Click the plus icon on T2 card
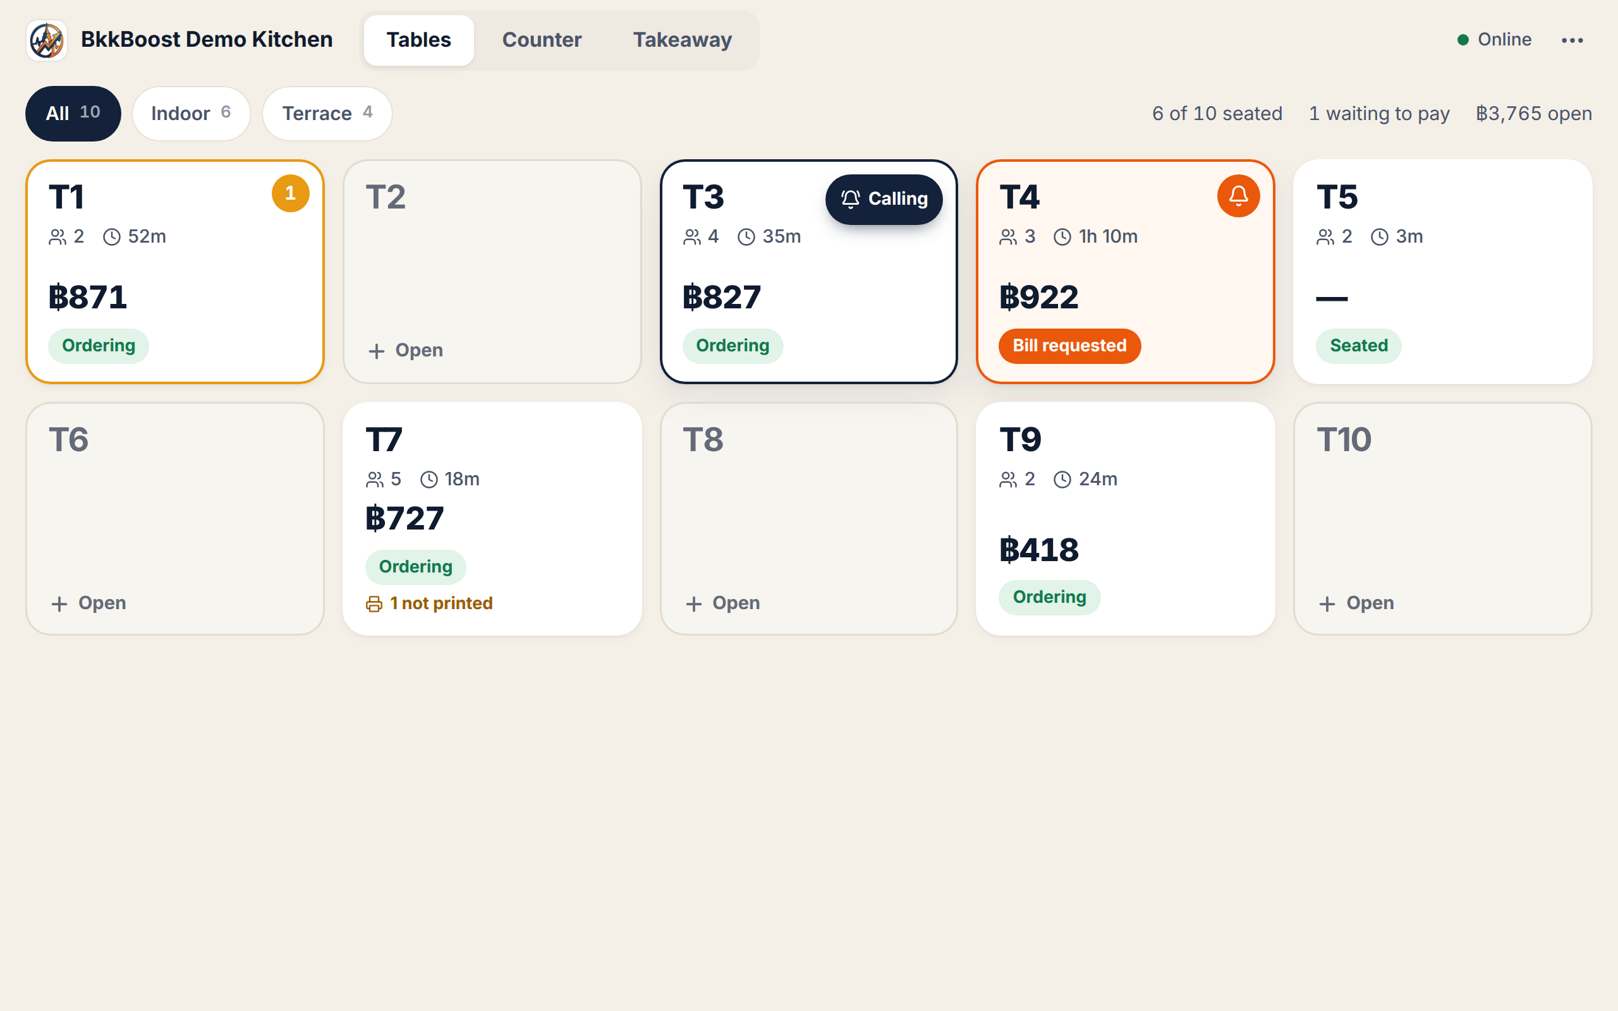Screen dimensions: 1618x1011 tap(377, 351)
